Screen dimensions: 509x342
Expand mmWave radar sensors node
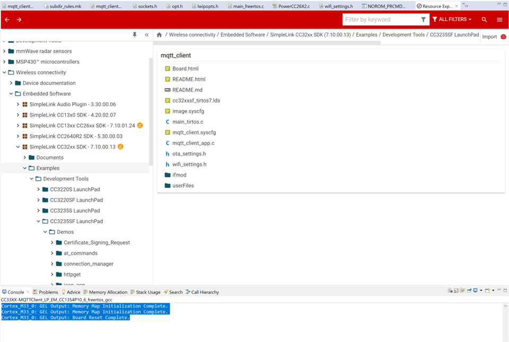pos(4,51)
